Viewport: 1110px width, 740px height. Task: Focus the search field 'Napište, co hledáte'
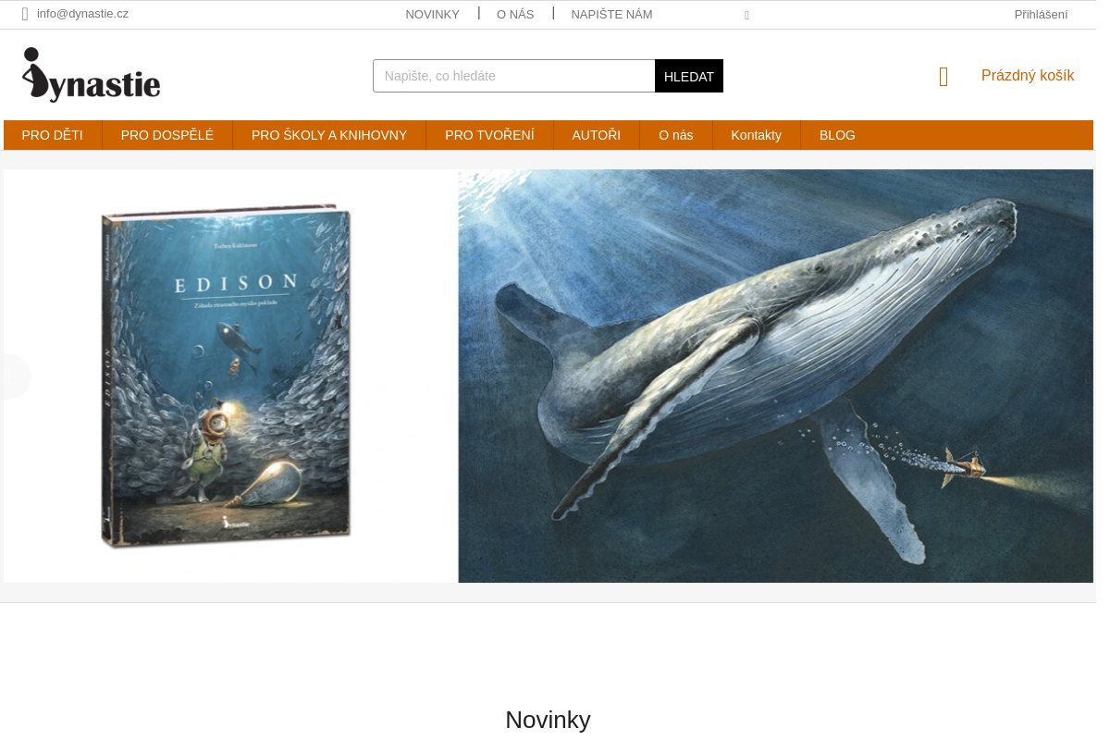[x=514, y=76]
